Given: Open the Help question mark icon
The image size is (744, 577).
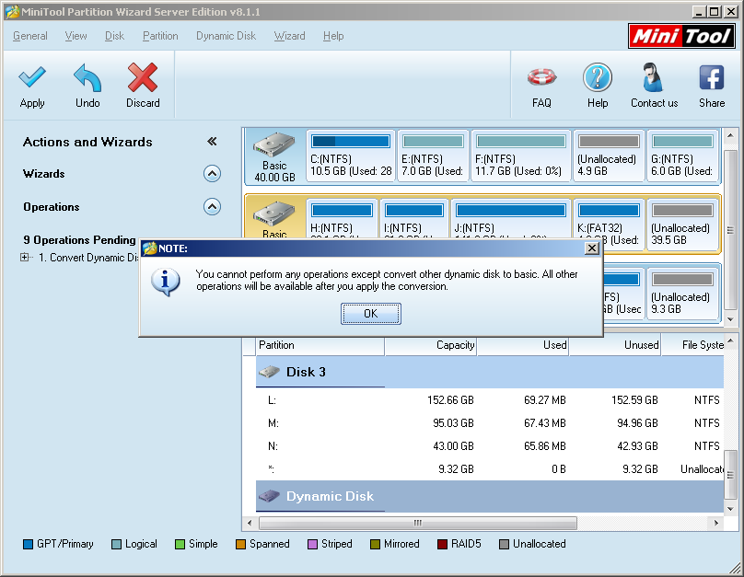Looking at the screenshot, I should pyautogui.click(x=598, y=77).
